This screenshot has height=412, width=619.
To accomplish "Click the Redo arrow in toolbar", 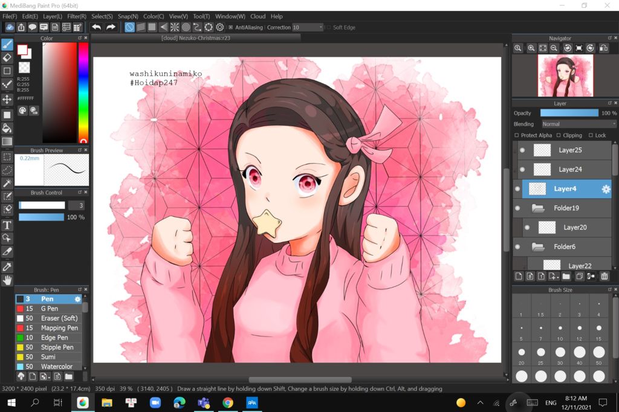I will click(x=111, y=27).
